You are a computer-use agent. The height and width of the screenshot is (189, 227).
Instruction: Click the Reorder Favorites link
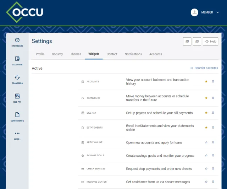click(x=204, y=68)
